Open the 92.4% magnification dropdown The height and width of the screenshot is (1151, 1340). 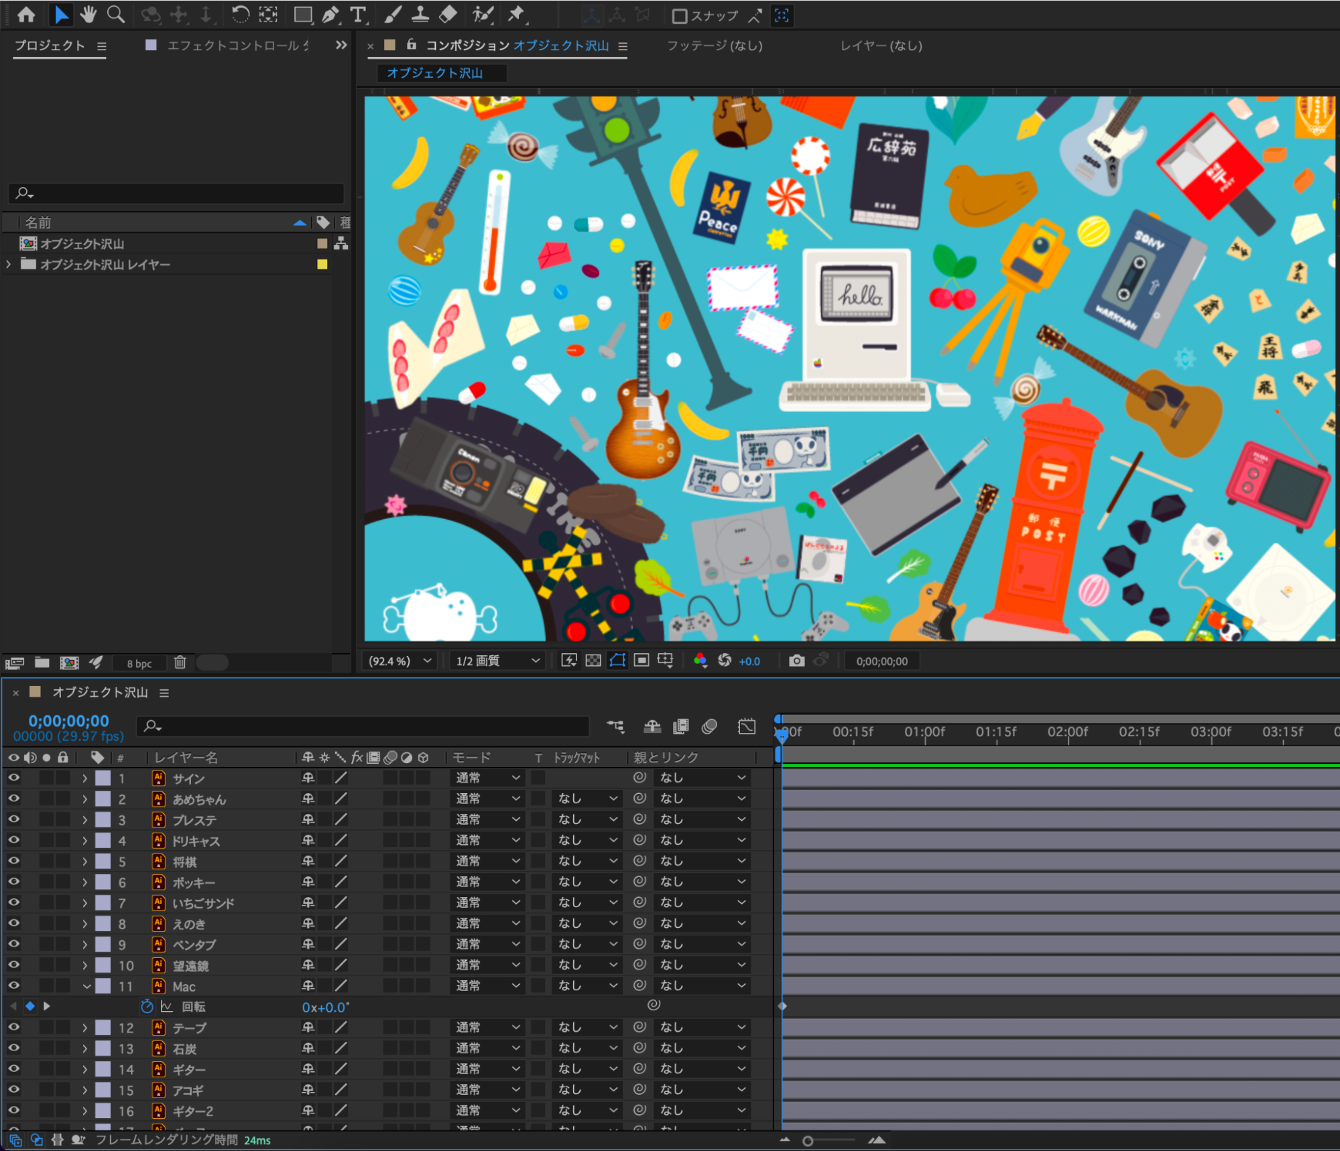point(400,661)
